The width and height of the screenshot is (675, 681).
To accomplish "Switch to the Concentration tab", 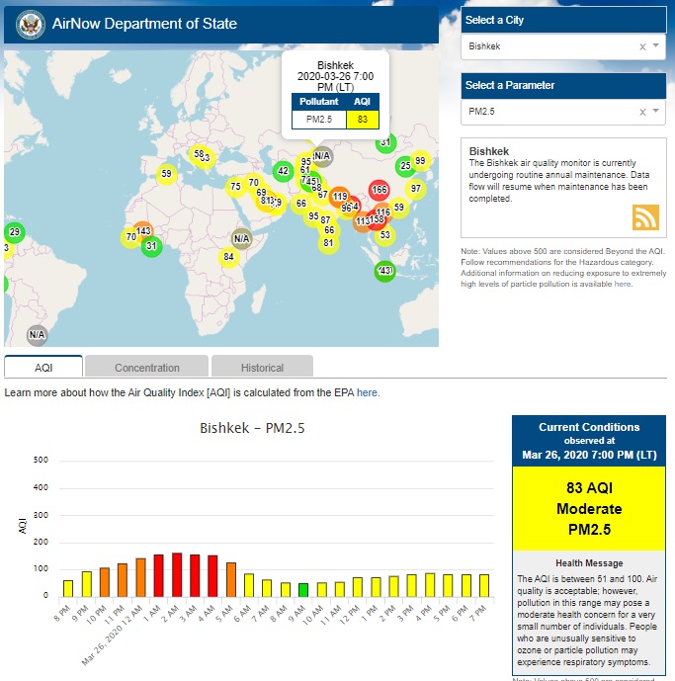I will pyautogui.click(x=146, y=368).
